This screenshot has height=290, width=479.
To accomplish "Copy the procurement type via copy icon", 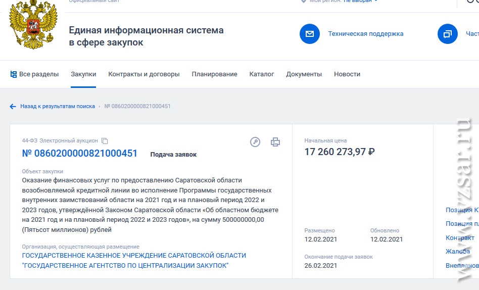I will (x=105, y=141).
